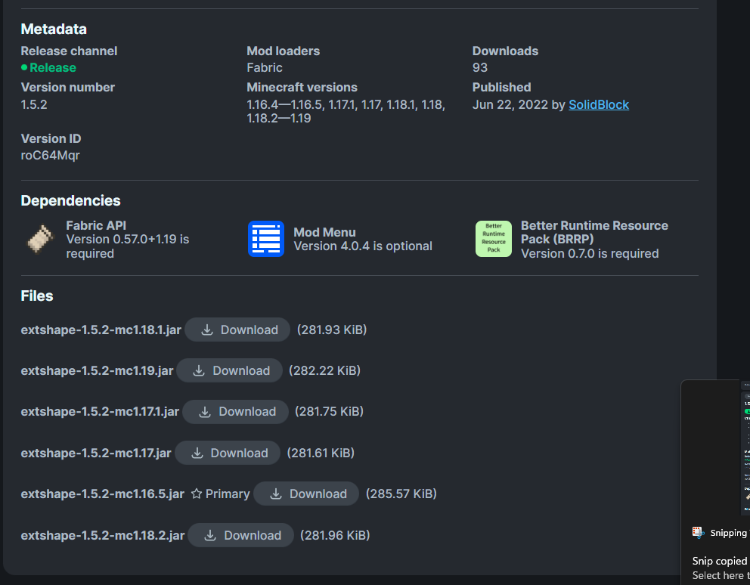Viewport: 750px width, 585px height.
Task: Download extshape-1.5.2-mc1.18.2.jar
Action: (x=240, y=535)
